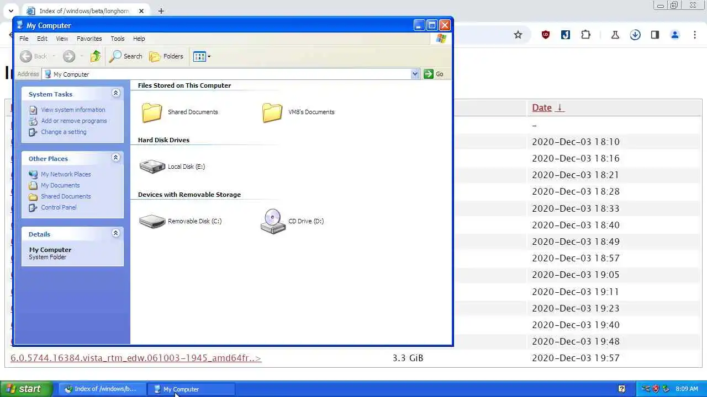Open the Favorites menu

[x=89, y=39]
